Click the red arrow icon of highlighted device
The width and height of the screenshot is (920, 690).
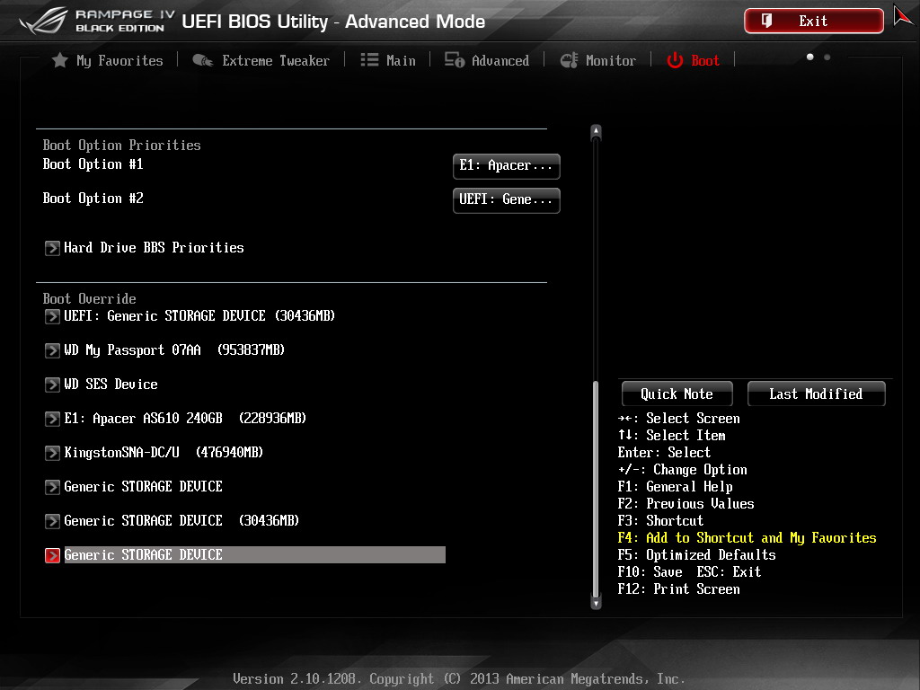[x=52, y=555]
